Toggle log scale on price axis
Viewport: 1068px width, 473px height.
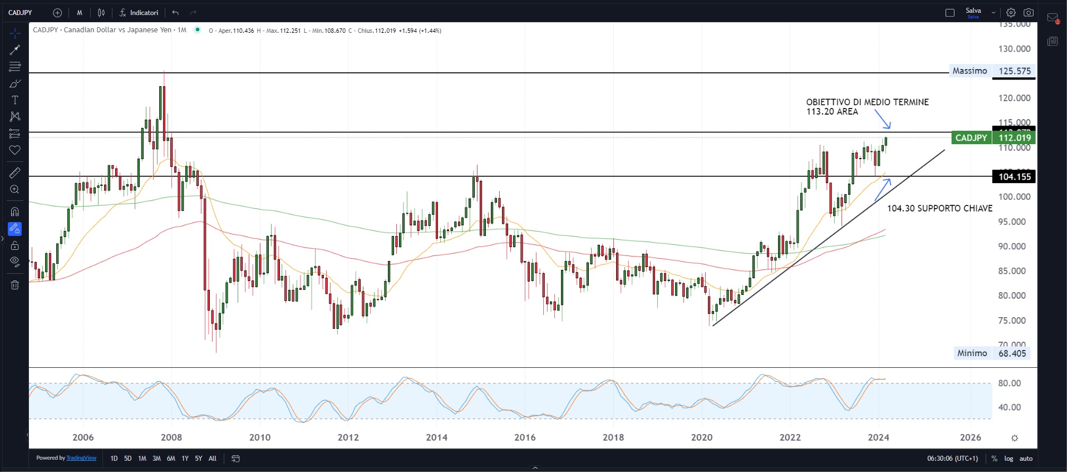[1008, 459]
